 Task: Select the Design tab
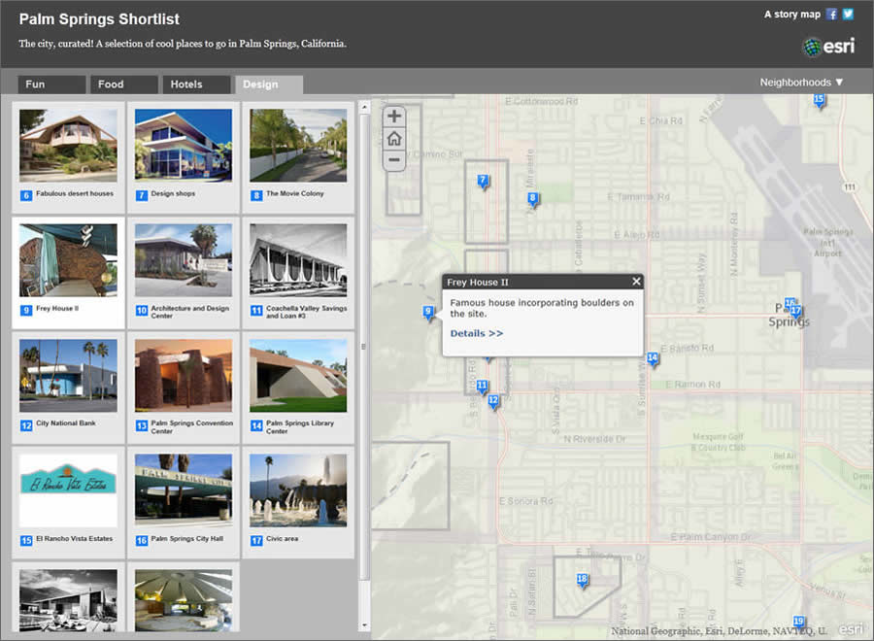[269, 84]
